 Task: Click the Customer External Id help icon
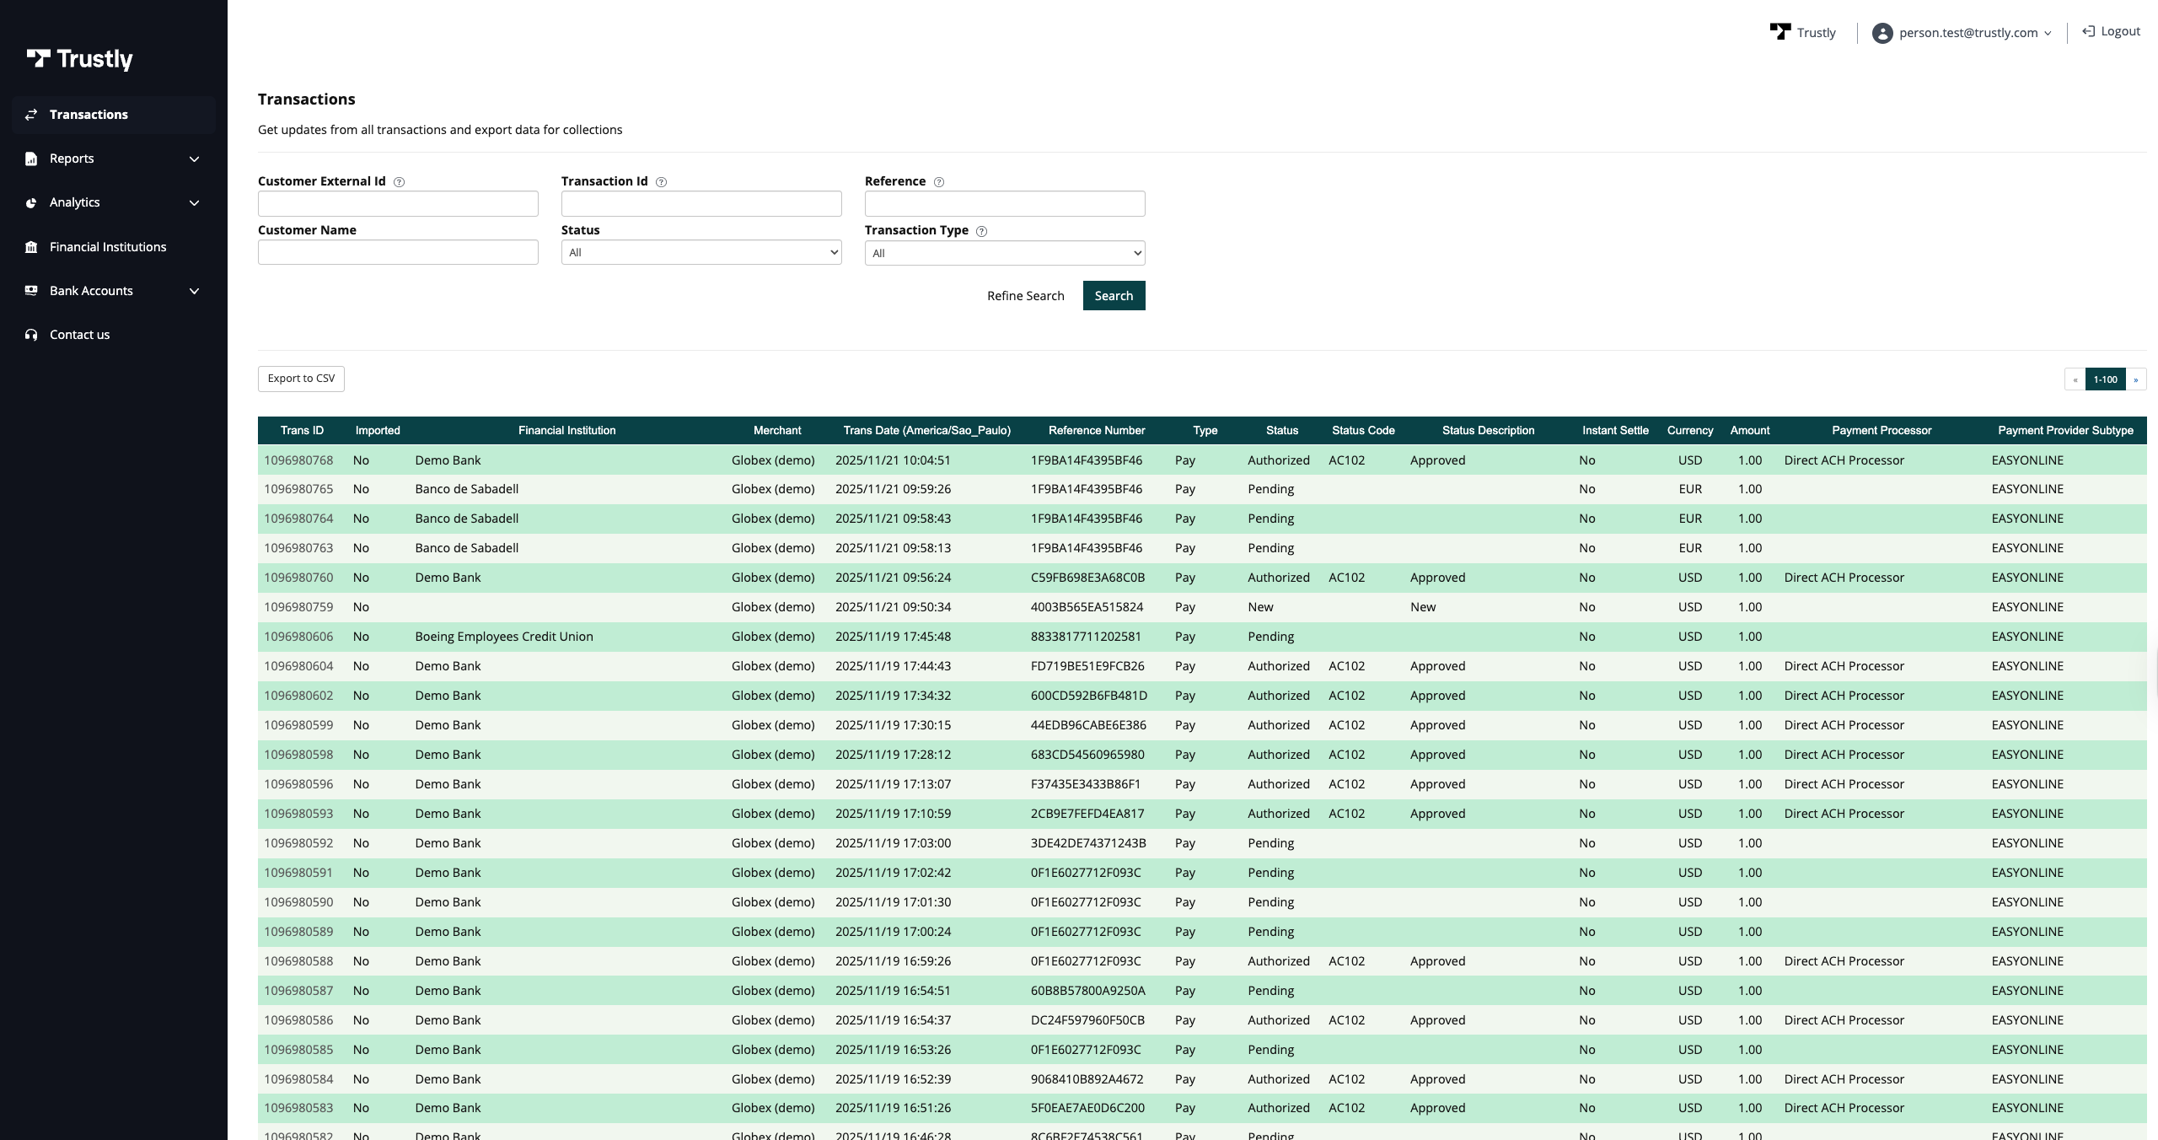pos(400,182)
